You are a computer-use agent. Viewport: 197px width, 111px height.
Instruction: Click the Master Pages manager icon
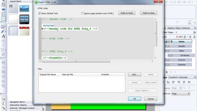tap(194, 32)
